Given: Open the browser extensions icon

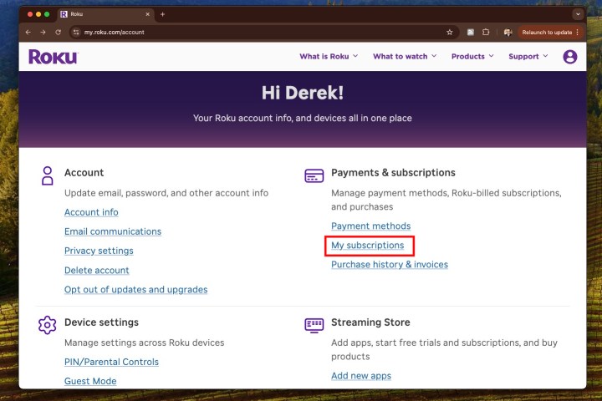Looking at the screenshot, I should 487,33.
